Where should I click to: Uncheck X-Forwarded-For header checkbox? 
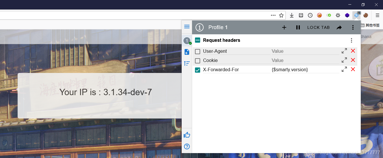click(198, 70)
